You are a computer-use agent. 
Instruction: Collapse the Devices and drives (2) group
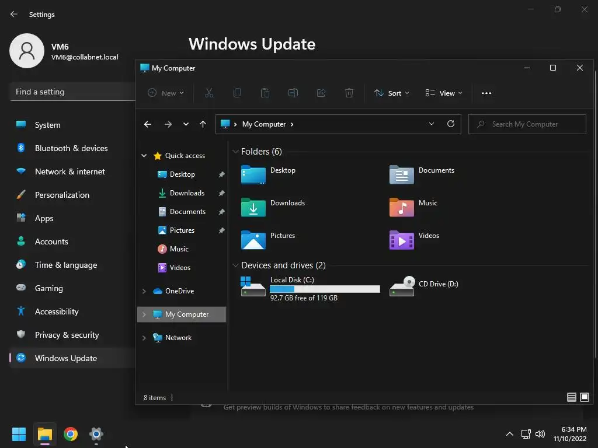click(235, 265)
